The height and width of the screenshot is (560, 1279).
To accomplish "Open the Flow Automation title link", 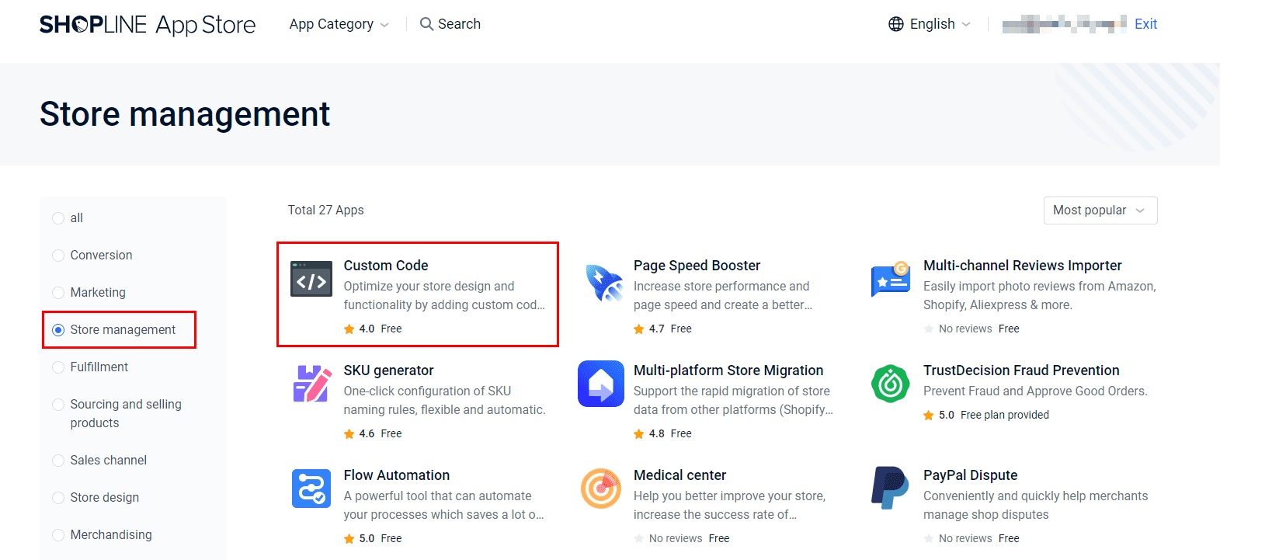I will coord(397,475).
